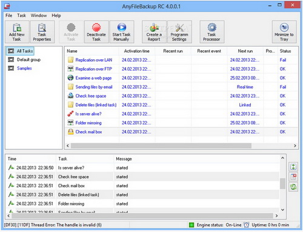Click the Is server alive? icon

click(70, 114)
